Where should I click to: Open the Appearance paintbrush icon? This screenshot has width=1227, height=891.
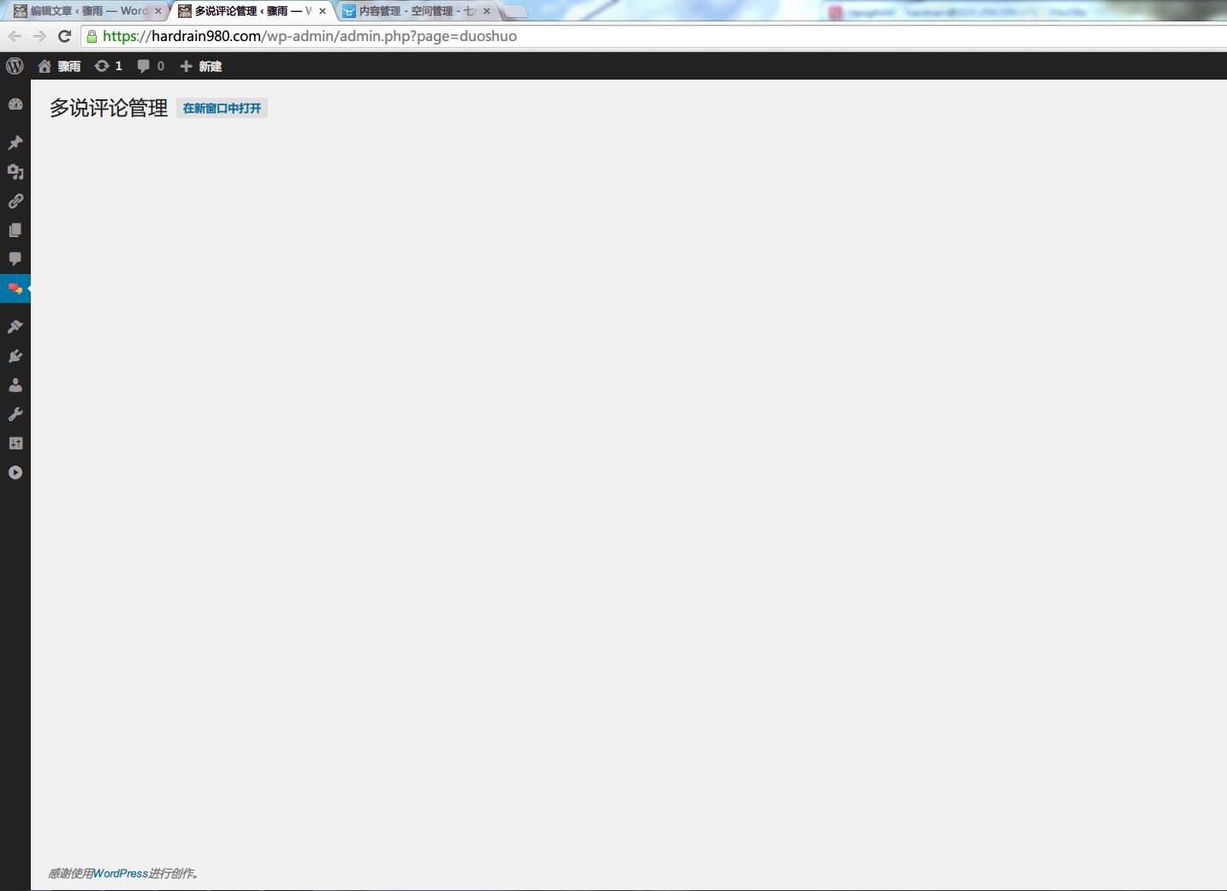(x=15, y=327)
